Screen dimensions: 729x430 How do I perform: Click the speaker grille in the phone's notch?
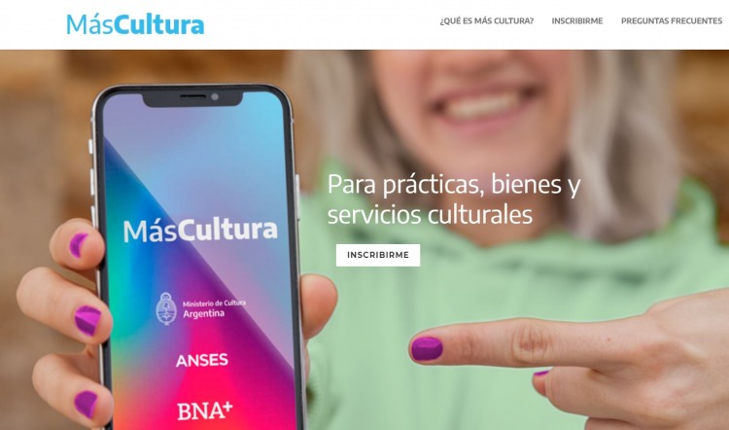click(192, 96)
